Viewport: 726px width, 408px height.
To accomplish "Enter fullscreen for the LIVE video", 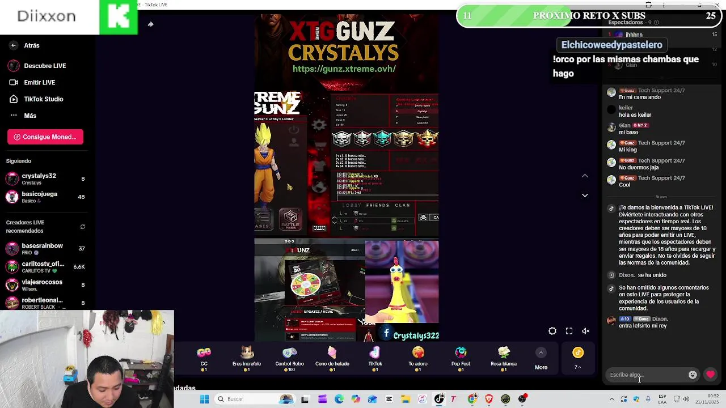I will [x=569, y=331].
